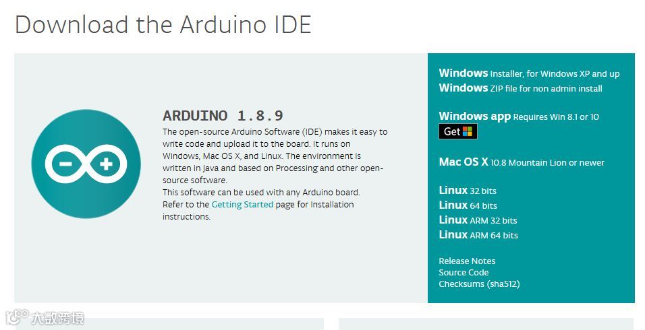Download Linux ARM 32 bits version

(478, 220)
